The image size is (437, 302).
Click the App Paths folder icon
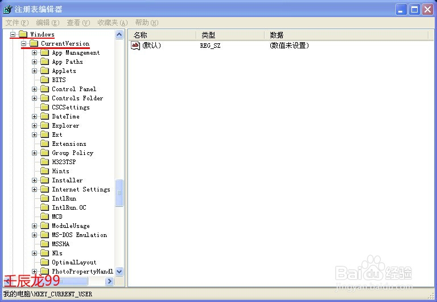pyautogui.click(x=44, y=62)
